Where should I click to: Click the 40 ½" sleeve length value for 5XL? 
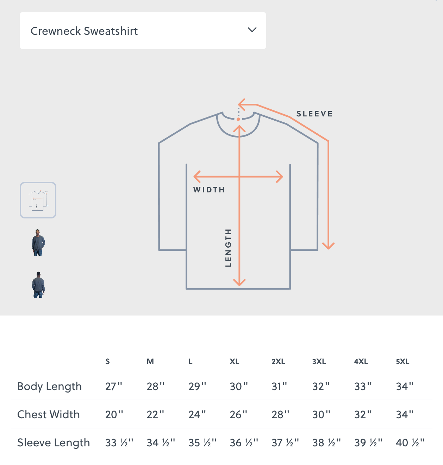[410, 442]
